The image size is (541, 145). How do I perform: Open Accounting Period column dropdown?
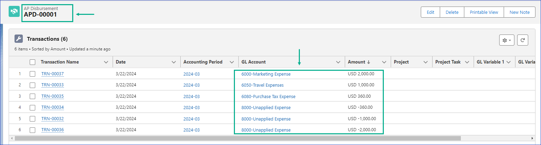point(232,62)
